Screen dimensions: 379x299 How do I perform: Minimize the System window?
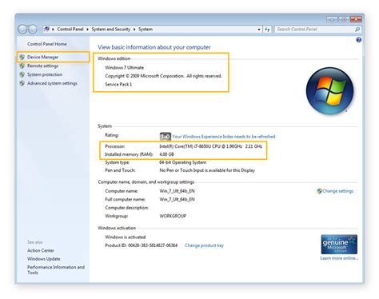click(332, 19)
